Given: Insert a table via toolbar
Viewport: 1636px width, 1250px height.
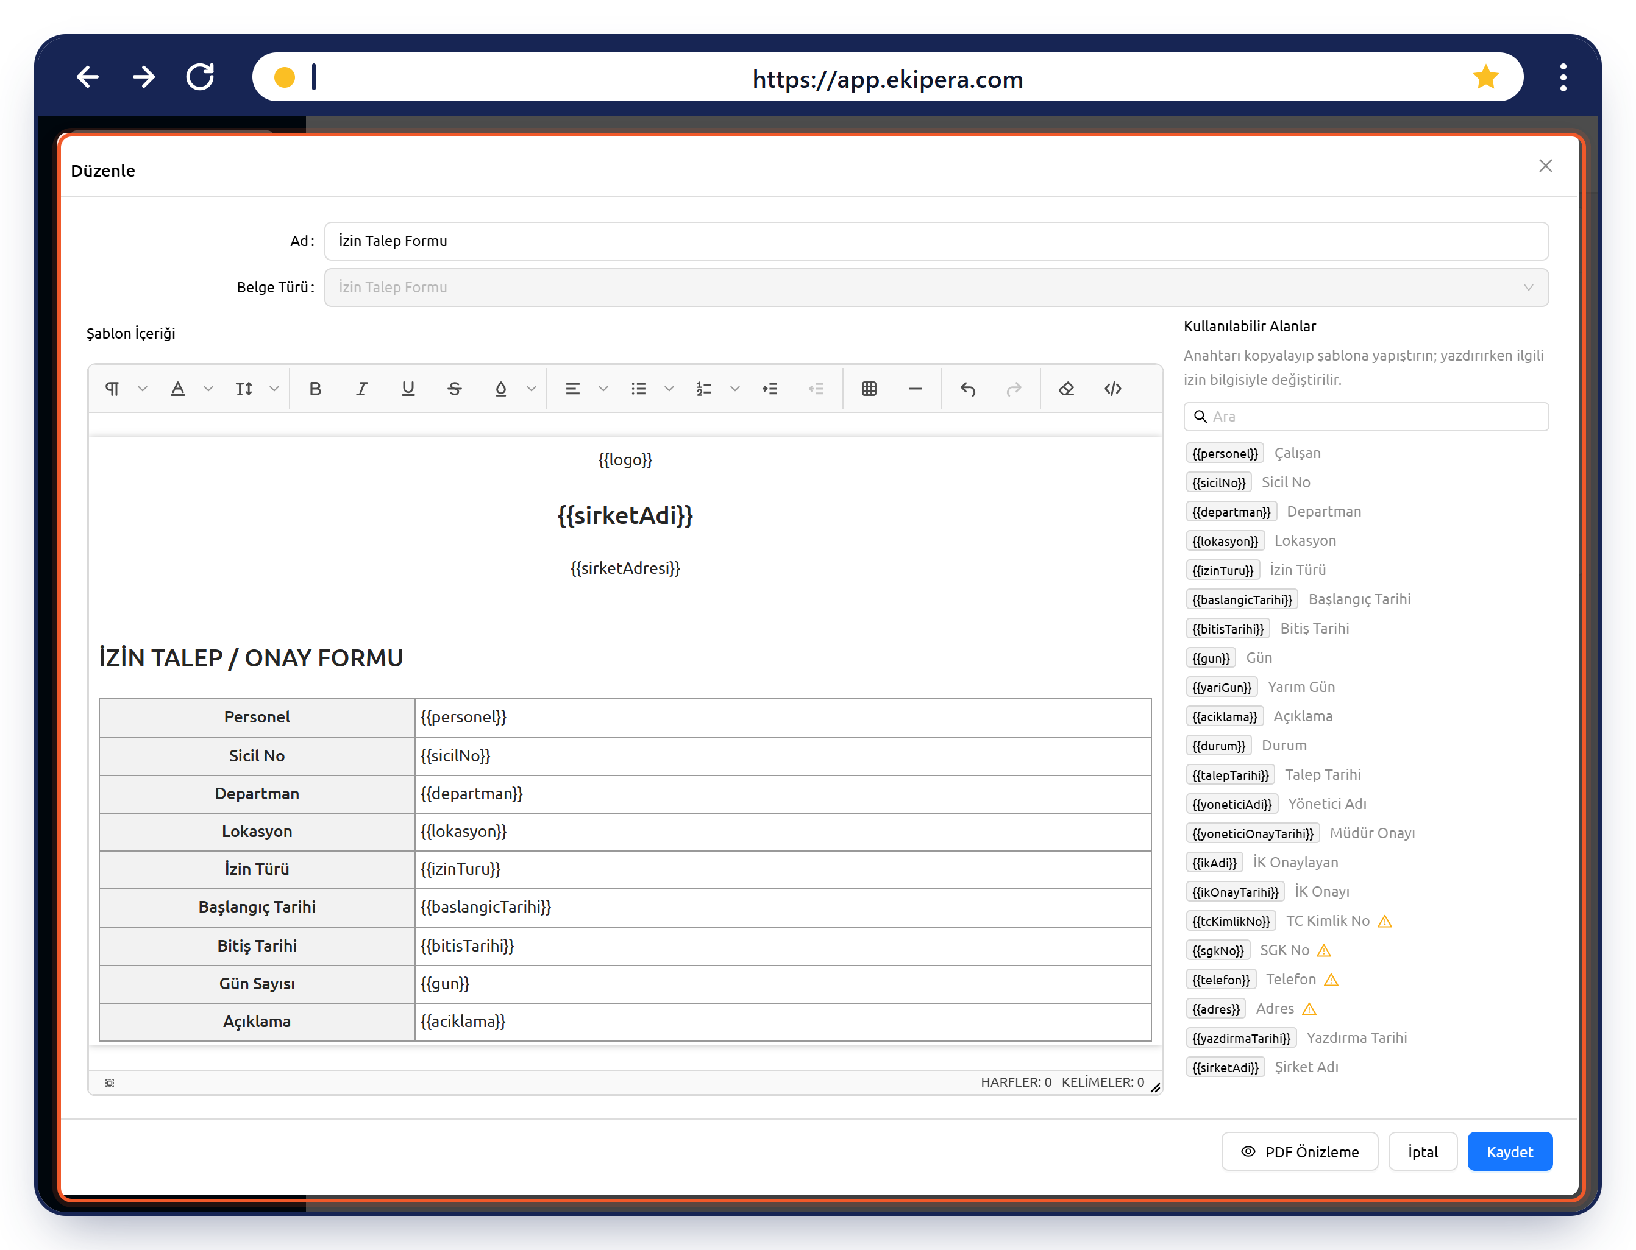Looking at the screenshot, I should (869, 389).
